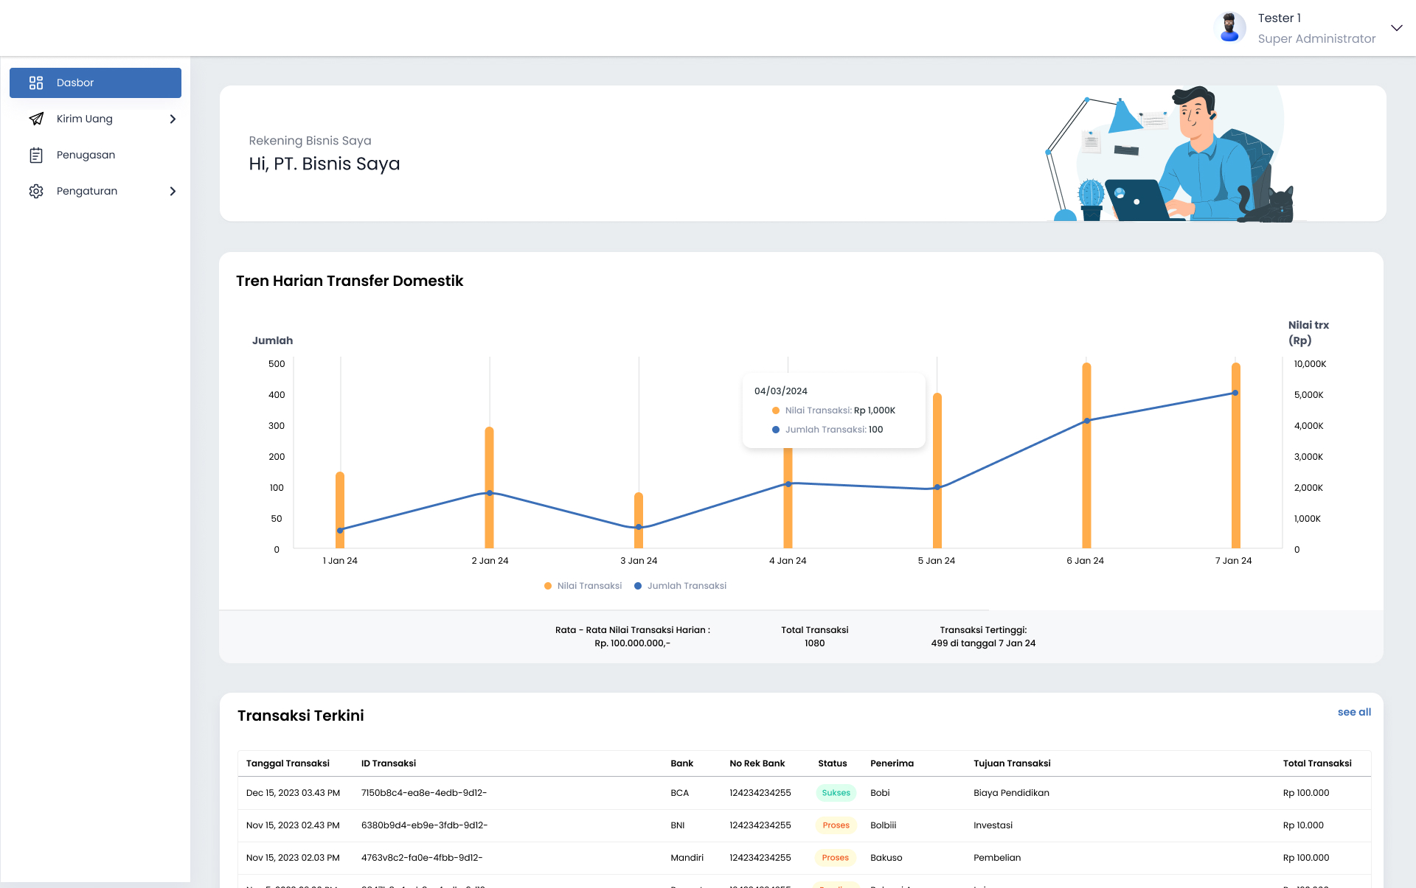Image resolution: width=1416 pixels, height=888 pixels.
Task: Toggle the Nilai Transaksi legend item
Action: tap(583, 586)
